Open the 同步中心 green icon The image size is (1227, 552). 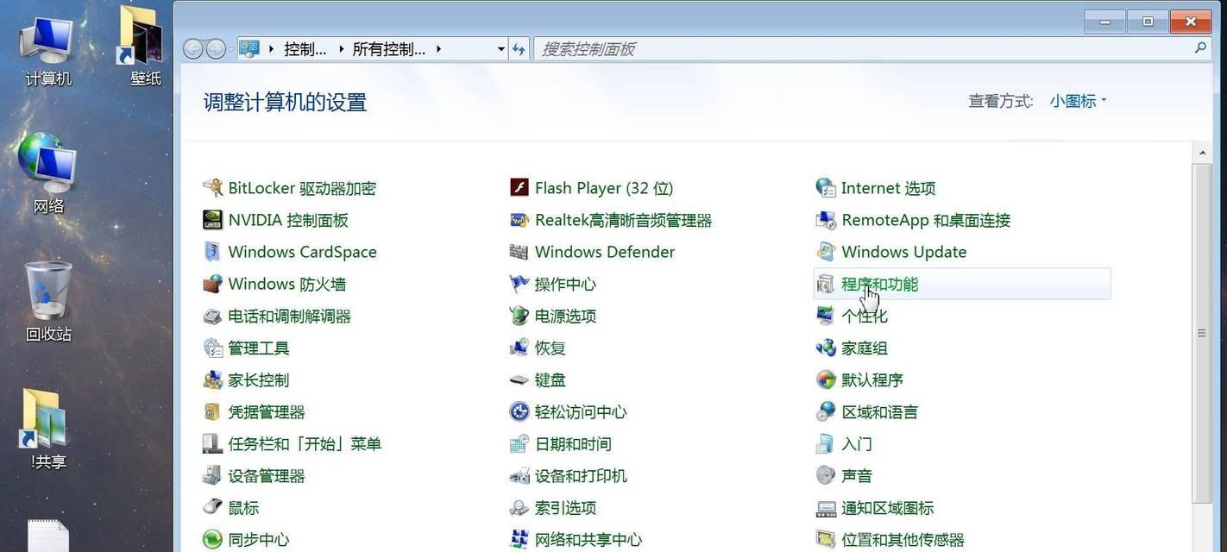click(x=212, y=539)
